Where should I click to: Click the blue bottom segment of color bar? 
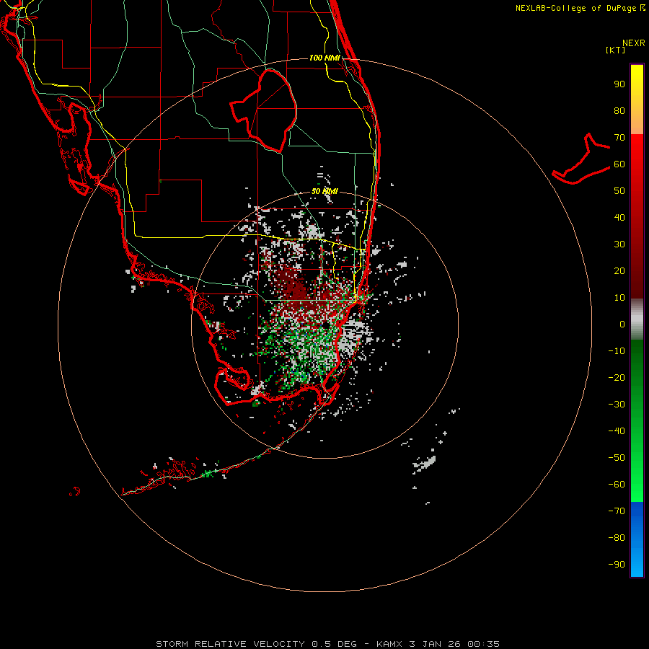click(637, 539)
